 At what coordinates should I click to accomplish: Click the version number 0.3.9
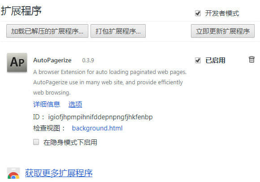(x=88, y=61)
